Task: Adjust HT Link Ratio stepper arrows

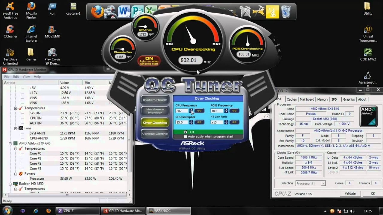Action: coord(226,122)
